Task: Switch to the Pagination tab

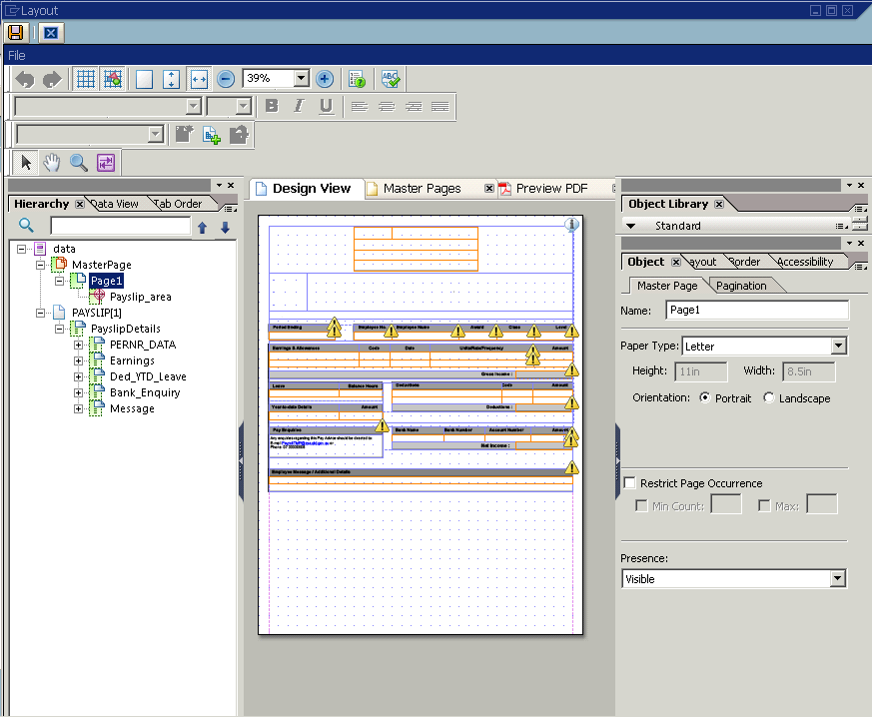Action: (742, 286)
